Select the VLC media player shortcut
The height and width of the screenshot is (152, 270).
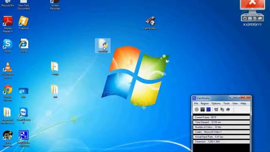tap(8, 70)
